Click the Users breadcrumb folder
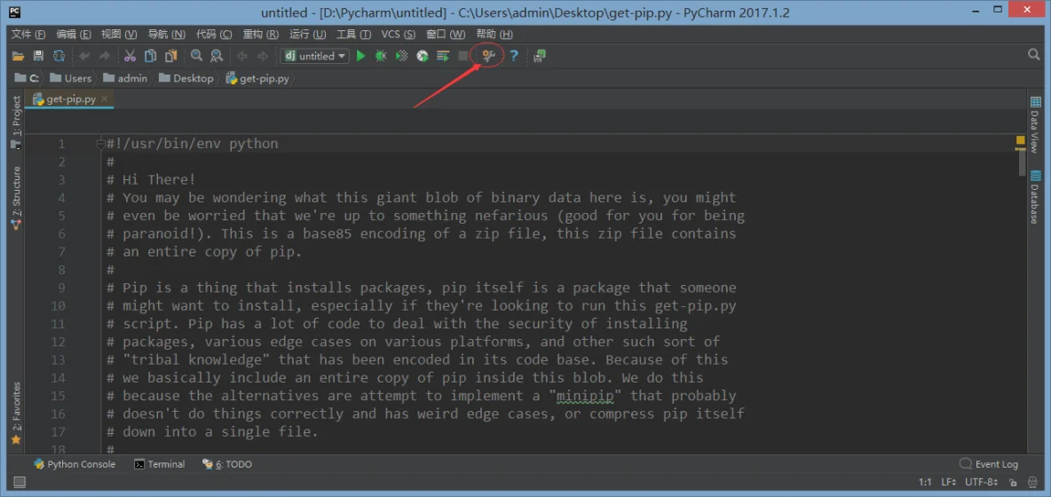The image size is (1051, 497). [70, 78]
